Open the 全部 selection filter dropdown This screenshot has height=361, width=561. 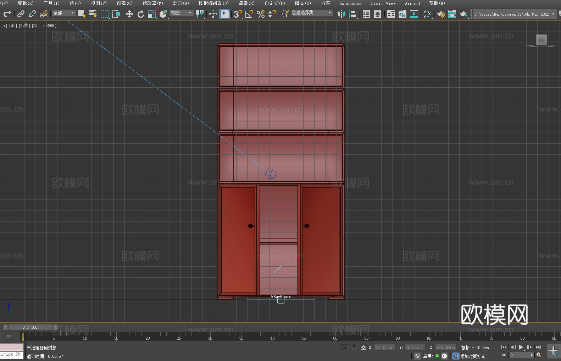pos(64,13)
